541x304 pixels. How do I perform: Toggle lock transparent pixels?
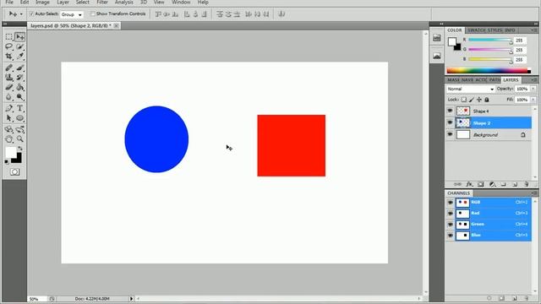tap(464, 100)
